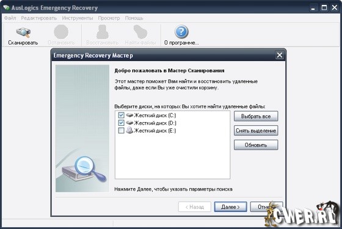Click Далее to proceed
This screenshot has width=342, height=229.
tap(231, 207)
